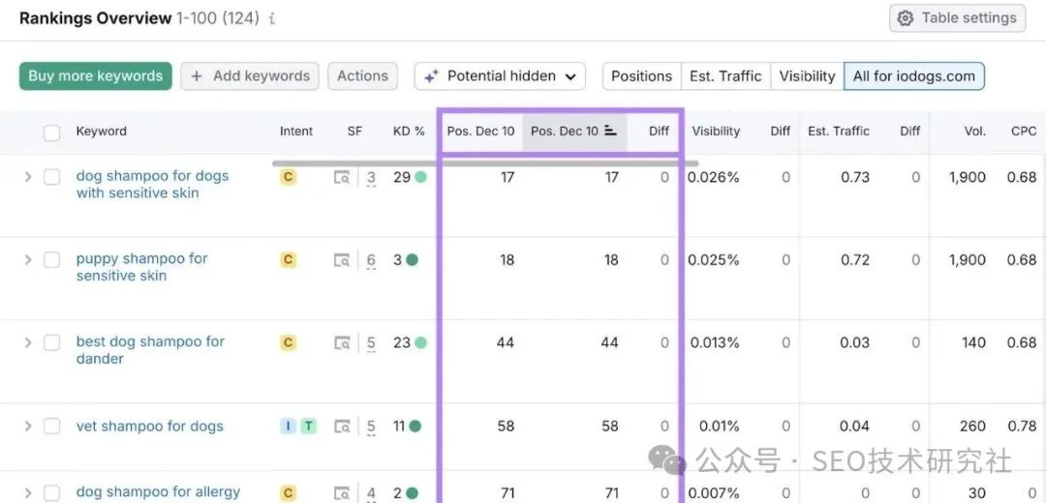Click SERP icon for best dog shampoo dander
This screenshot has height=503, width=1046.
coord(342,343)
